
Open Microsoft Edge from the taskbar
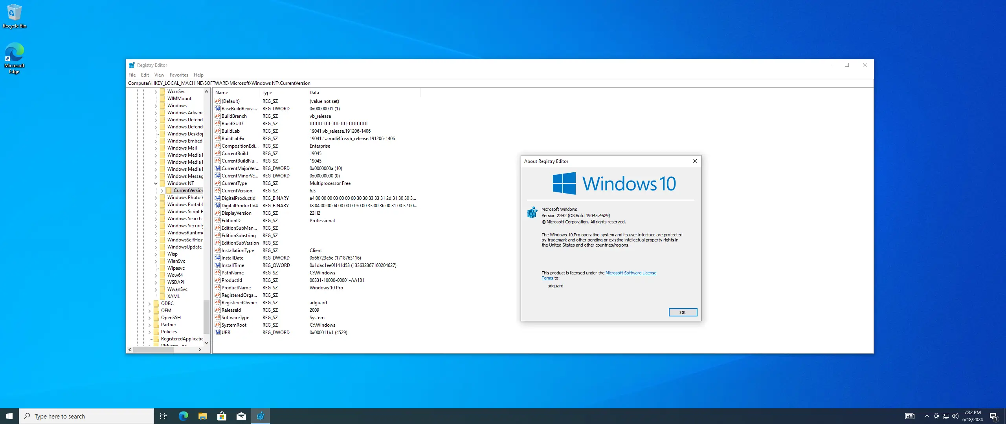pos(183,416)
